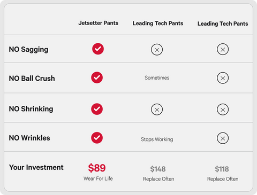Click the red $89 price
This screenshot has width=257, height=195.
pyautogui.click(x=97, y=168)
